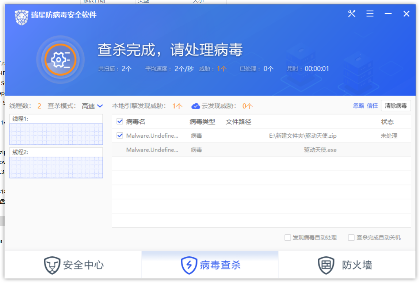Click the 共扫描 2个 value
Screen dimensions: 420x283
[127, 69]
